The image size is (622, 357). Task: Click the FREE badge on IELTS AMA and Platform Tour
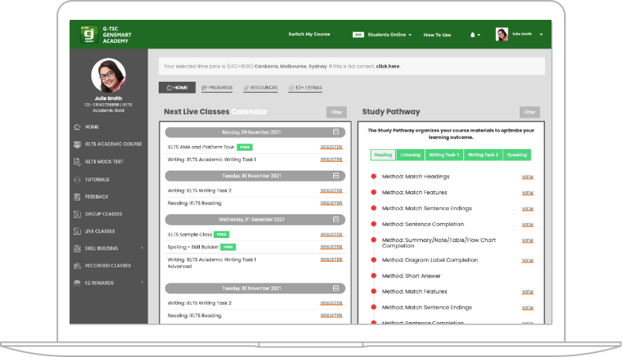click(x=244, y=148)
